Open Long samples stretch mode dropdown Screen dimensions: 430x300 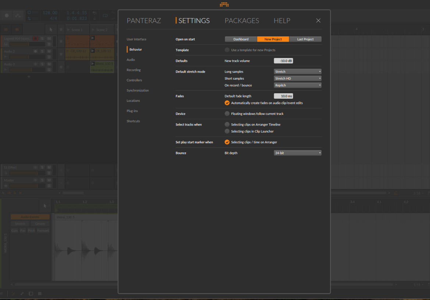[x=298, y=72]
